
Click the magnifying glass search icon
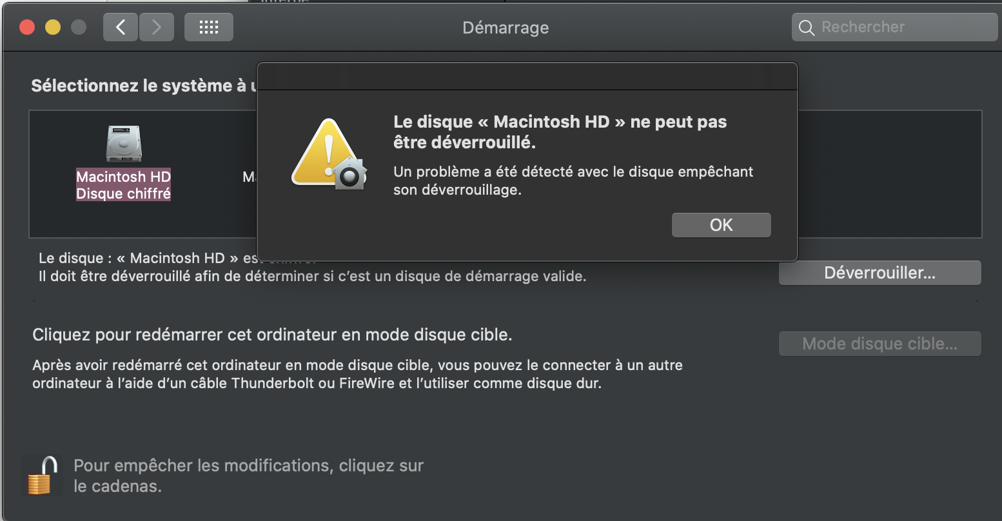coord(807,28)
